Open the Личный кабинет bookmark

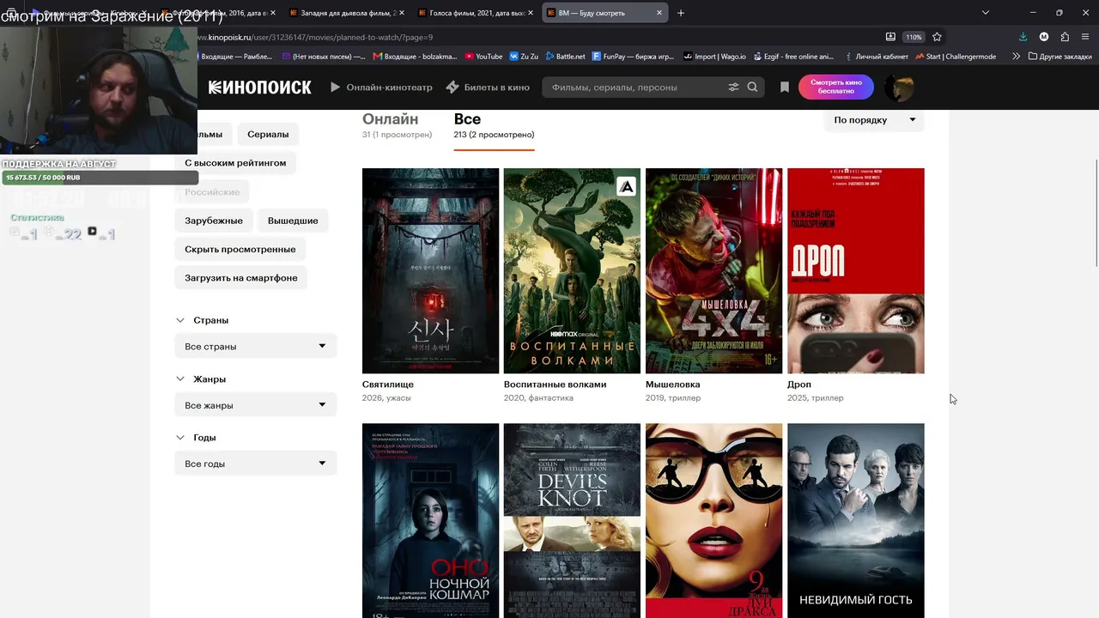tap(876, 57)
